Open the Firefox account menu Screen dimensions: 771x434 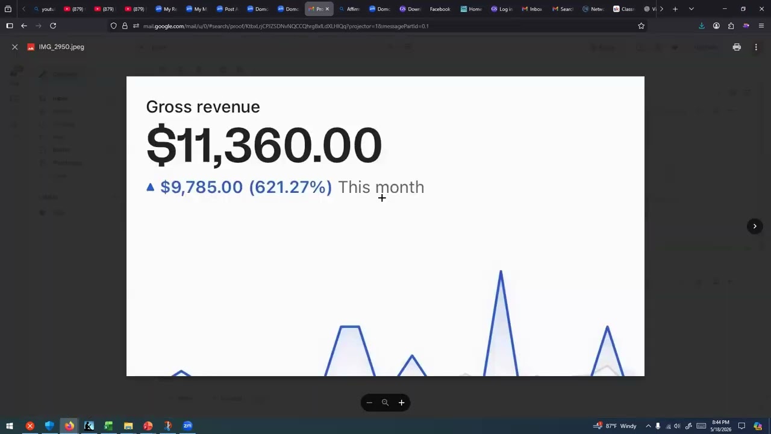coord(716,26)
